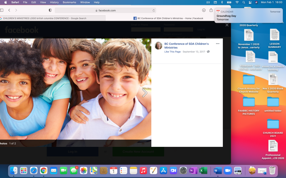Screen dimensions: 286x178
Task: Click Safari's share icon
Action: tap(211, 10)
